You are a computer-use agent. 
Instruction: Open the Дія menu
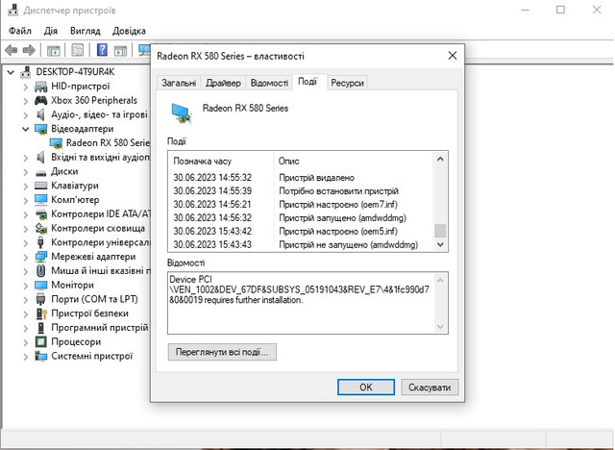pos(51,31)
